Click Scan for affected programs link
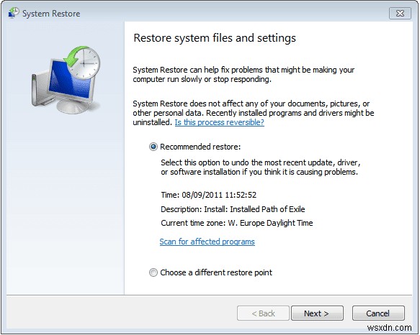This screenshot has height=335, width=420. pos(207,242)
